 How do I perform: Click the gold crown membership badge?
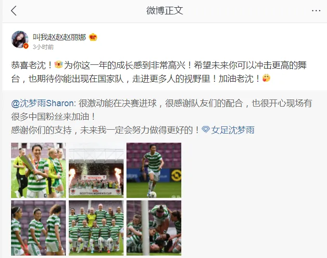(93, 37)
